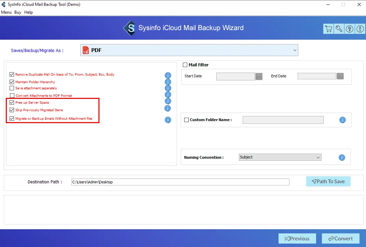The height and width of the screenshot is (247, 366).
Task: Click info icon beside Remove Duplicate Mail
Action: pyautogui.click(x=168, y=75)
